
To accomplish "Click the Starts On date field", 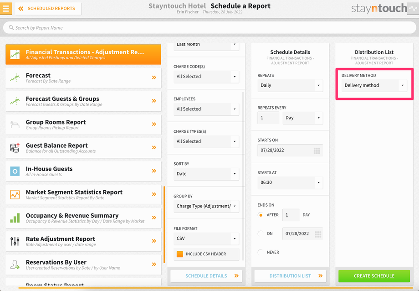I will 290,151.
